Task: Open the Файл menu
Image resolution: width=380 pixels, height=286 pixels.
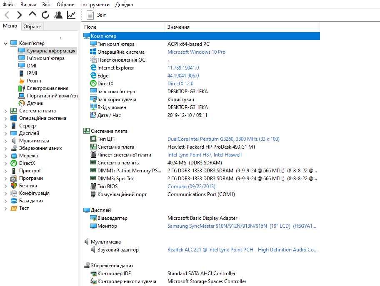Action: [8, 4]
